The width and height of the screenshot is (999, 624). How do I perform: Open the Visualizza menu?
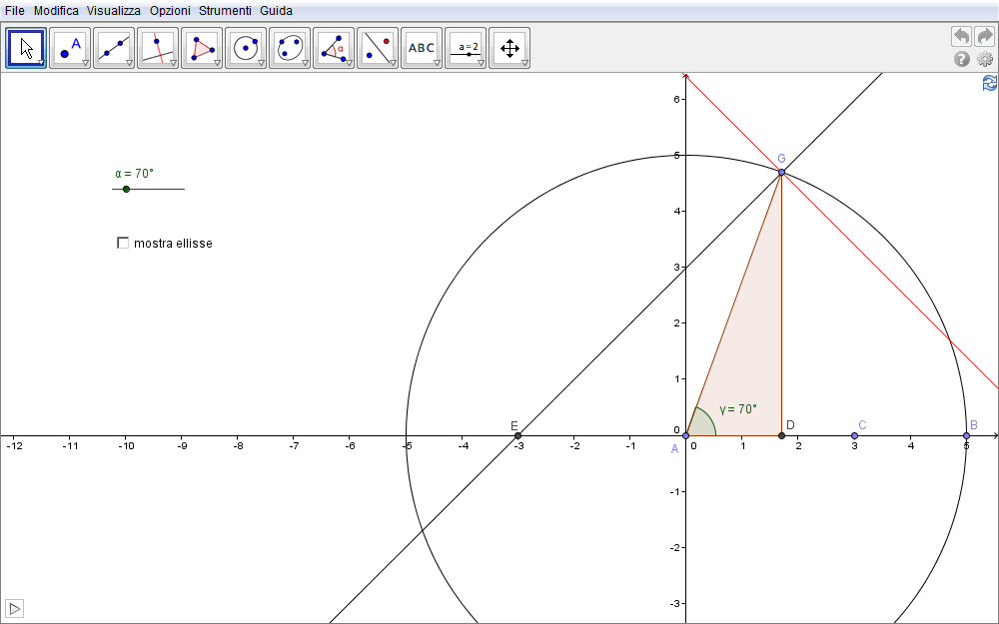tap(113, 10)
